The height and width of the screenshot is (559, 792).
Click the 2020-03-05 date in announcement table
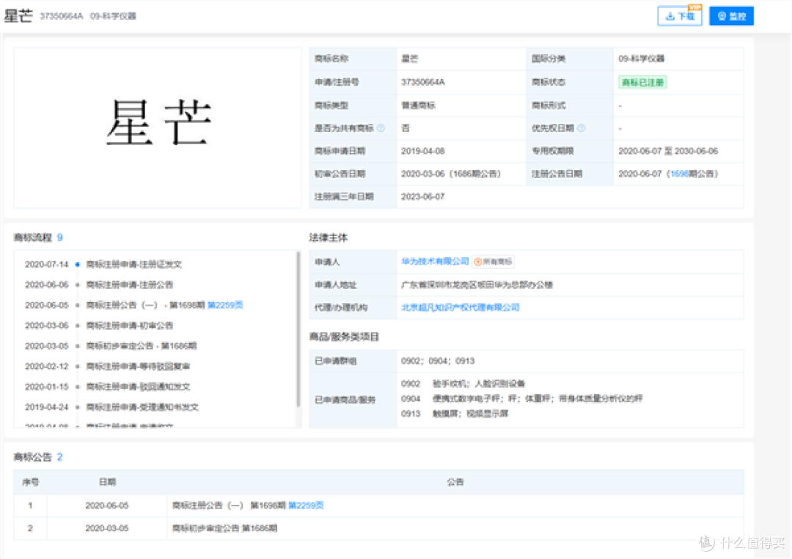[107, 528]
